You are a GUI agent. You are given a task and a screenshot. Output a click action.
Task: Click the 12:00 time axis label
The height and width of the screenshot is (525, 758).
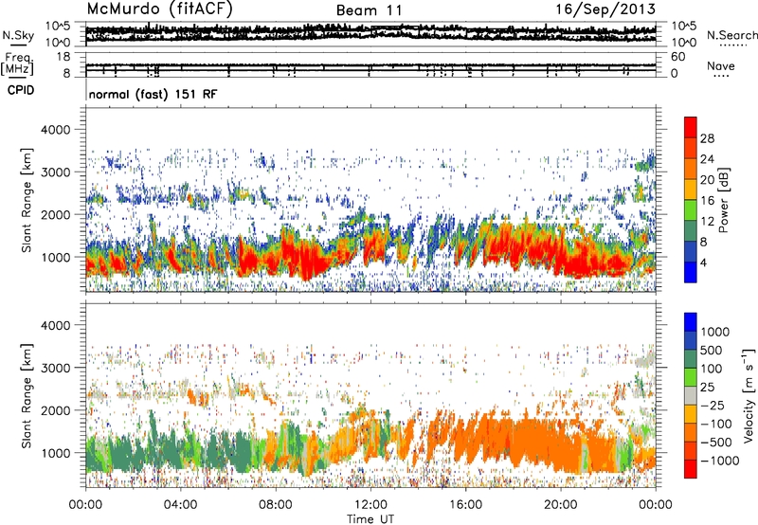[370, 505]
